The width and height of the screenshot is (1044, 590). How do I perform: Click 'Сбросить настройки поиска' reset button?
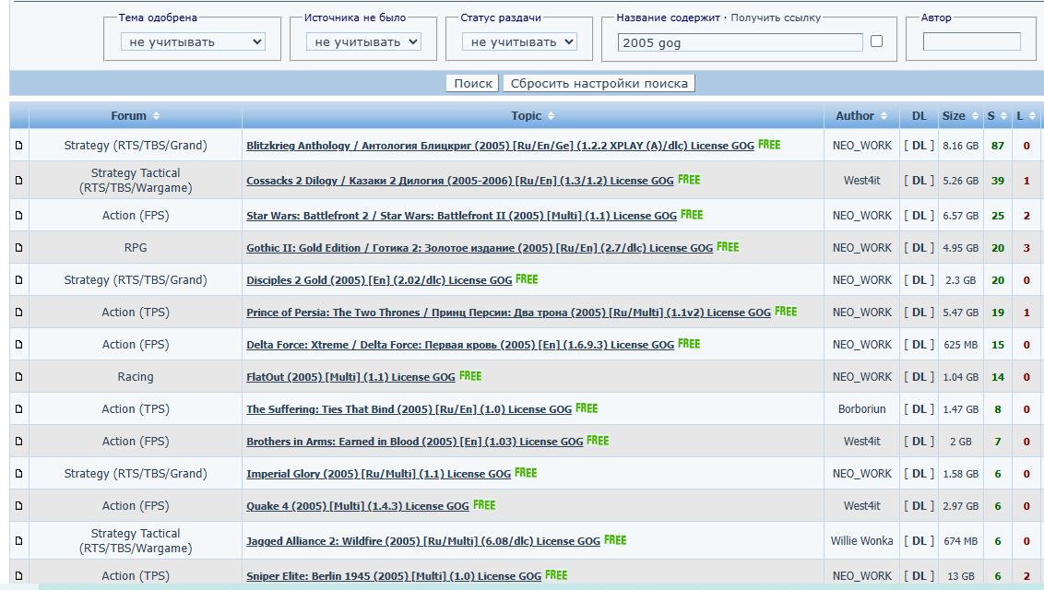[599, 83]
